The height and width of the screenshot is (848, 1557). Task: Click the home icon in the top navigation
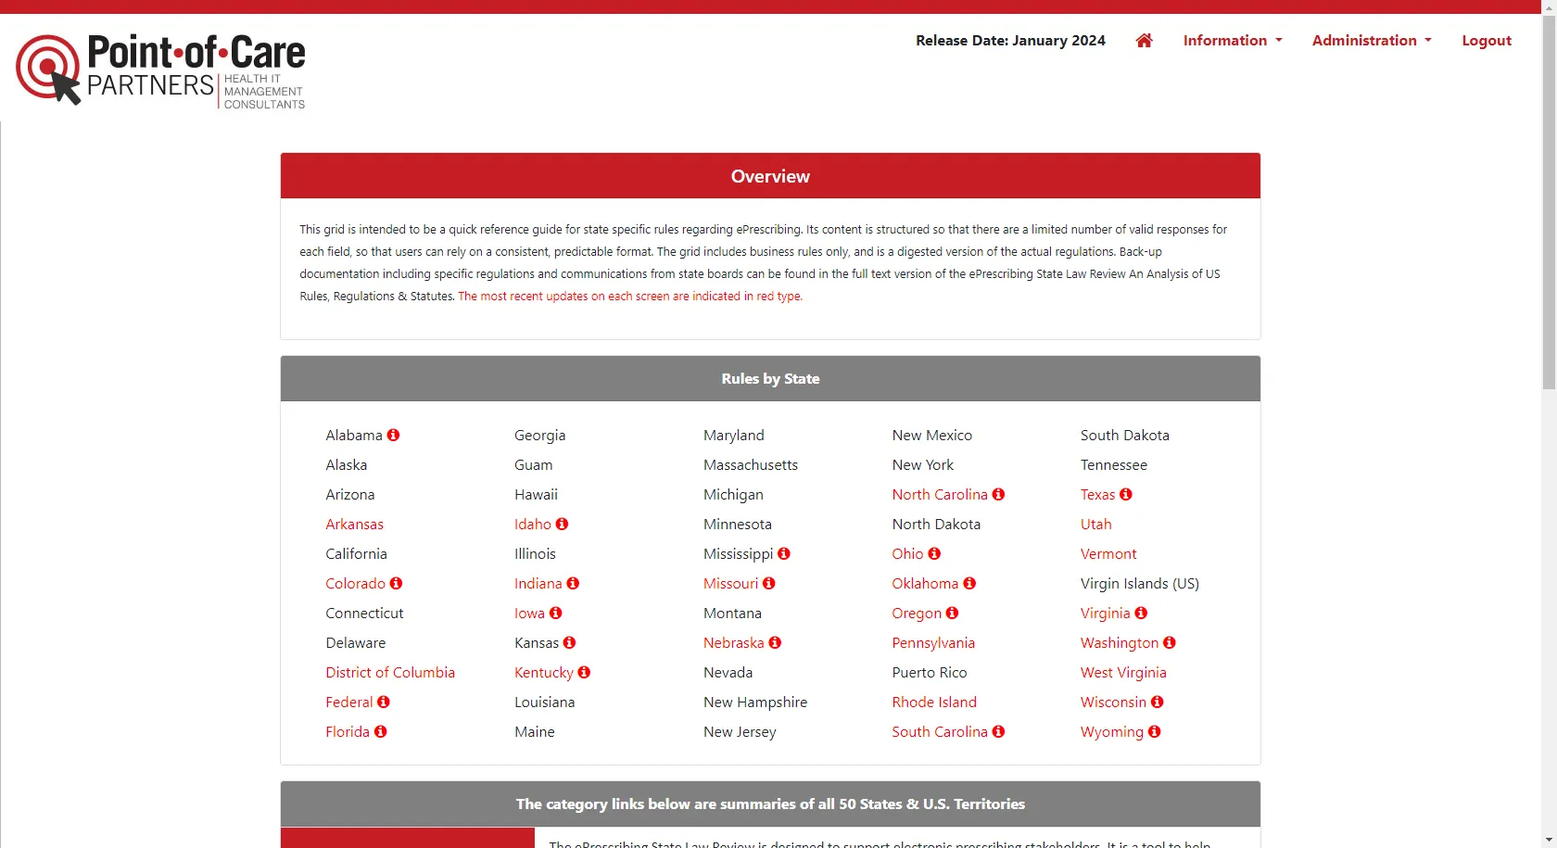1144,40
